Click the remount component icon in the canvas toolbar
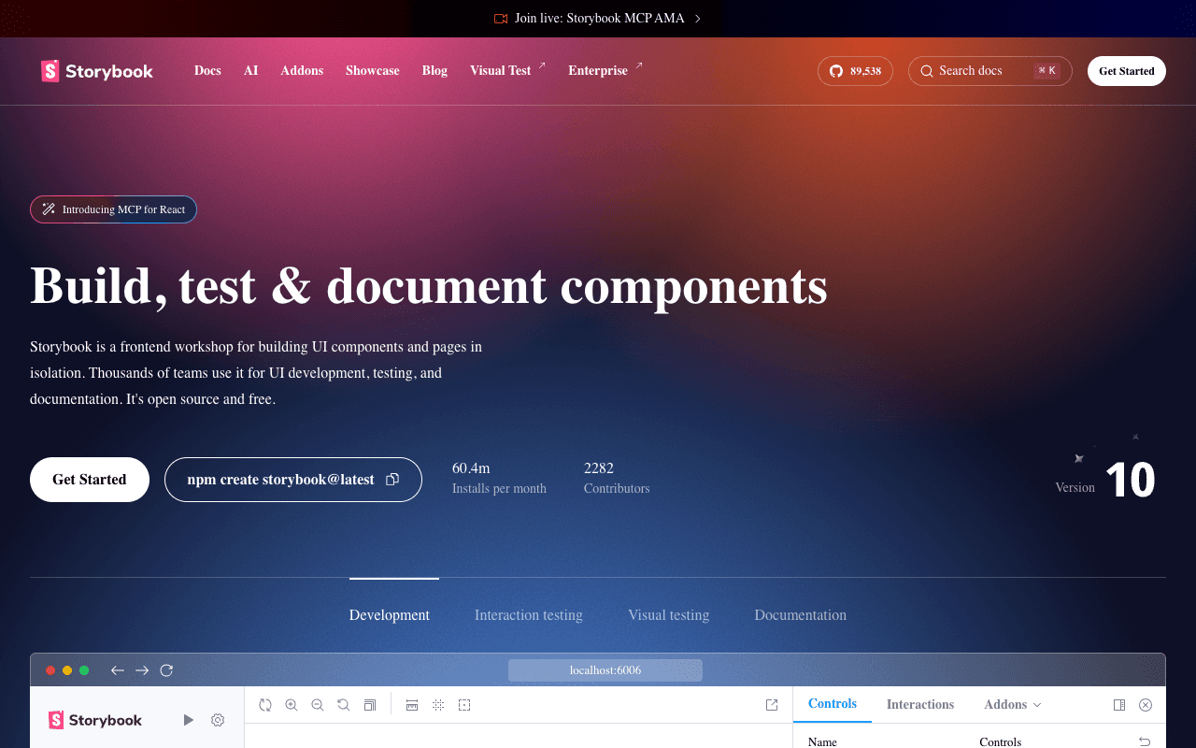 265,705
